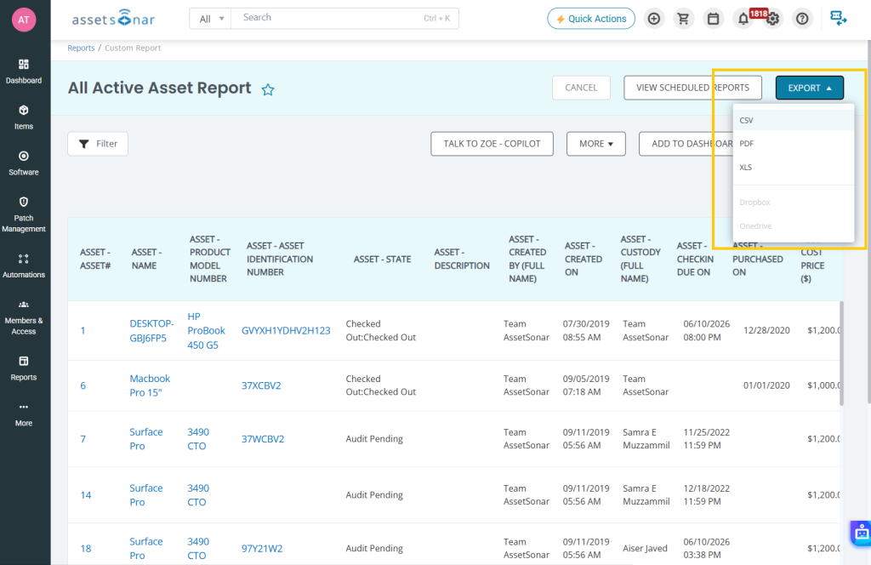Viewport: 871px width, 565px height.
Task: Click ASSET - CREATED ON column header
Action: point(584,259)
